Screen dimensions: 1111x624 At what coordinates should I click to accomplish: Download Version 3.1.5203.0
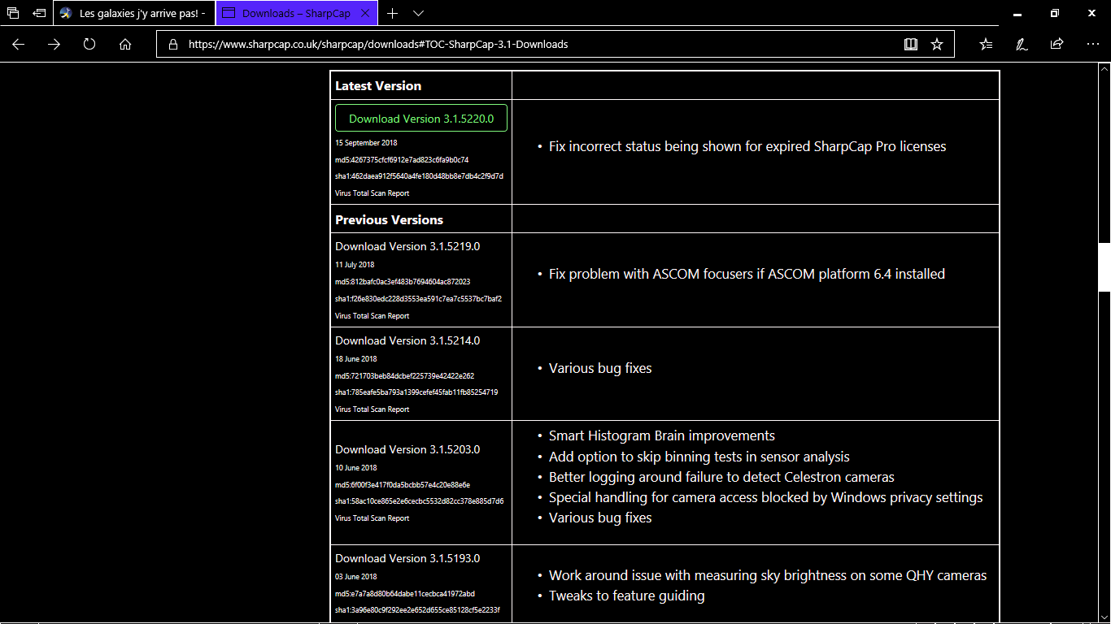pos(407,449)
